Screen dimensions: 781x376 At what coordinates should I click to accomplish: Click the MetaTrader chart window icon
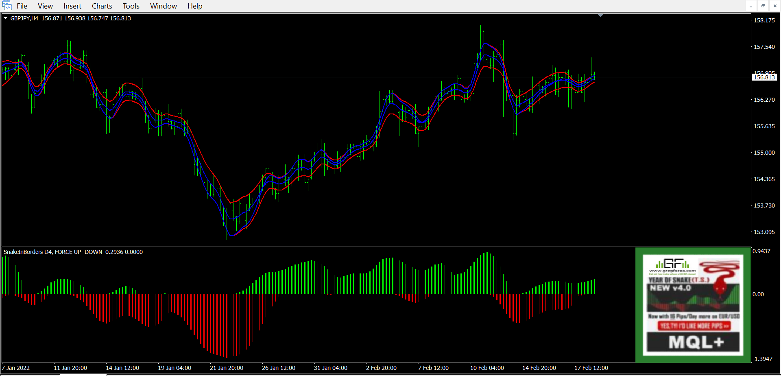(x=7, y=6)
